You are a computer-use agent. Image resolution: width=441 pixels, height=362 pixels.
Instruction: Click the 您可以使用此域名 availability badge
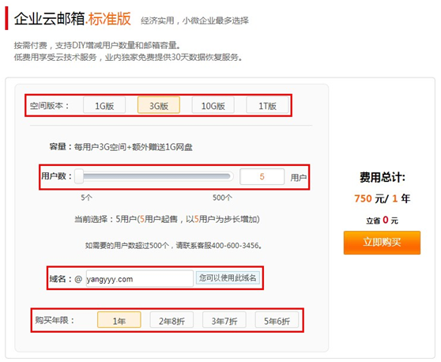(x=228, y=278)
